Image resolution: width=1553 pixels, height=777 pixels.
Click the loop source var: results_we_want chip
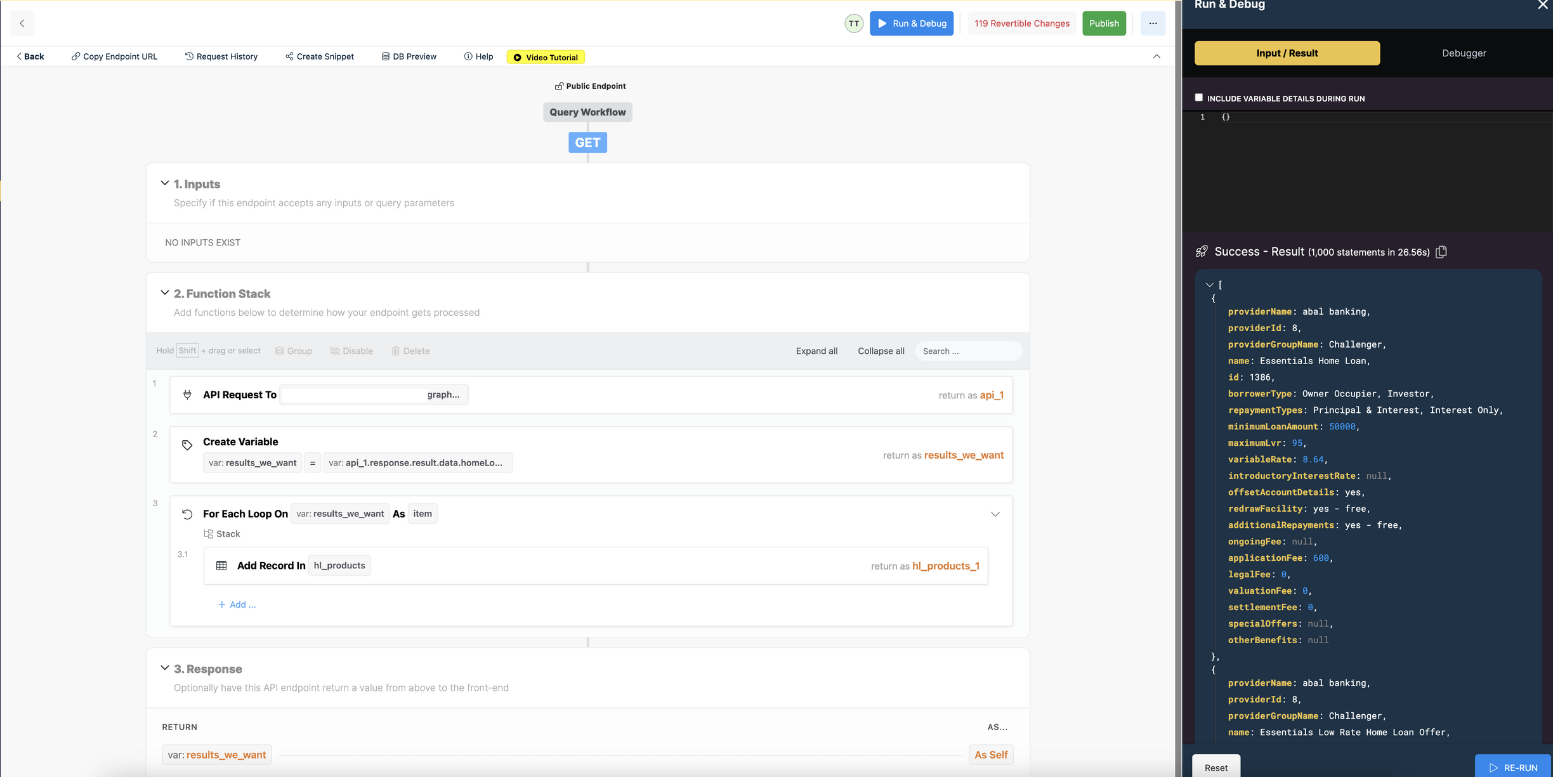tap(340, 514)
